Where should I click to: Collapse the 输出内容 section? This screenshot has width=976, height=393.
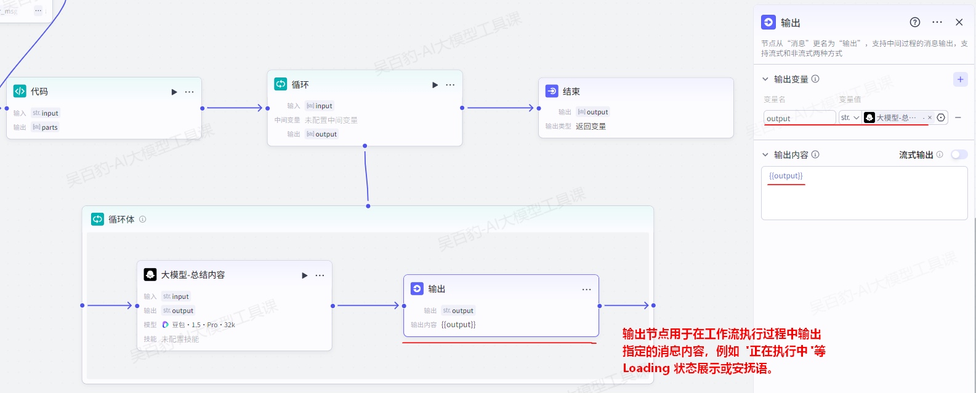tap(765, 155)
